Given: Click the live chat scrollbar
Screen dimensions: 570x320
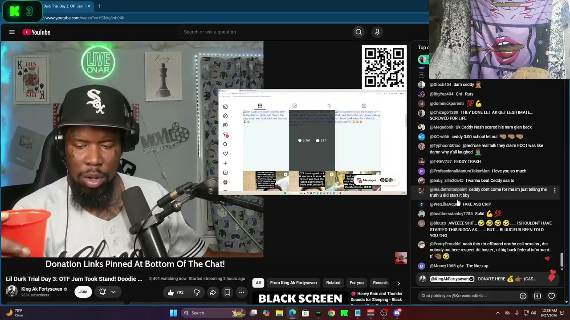Looking at the screenshot, I should pos(562,260).
